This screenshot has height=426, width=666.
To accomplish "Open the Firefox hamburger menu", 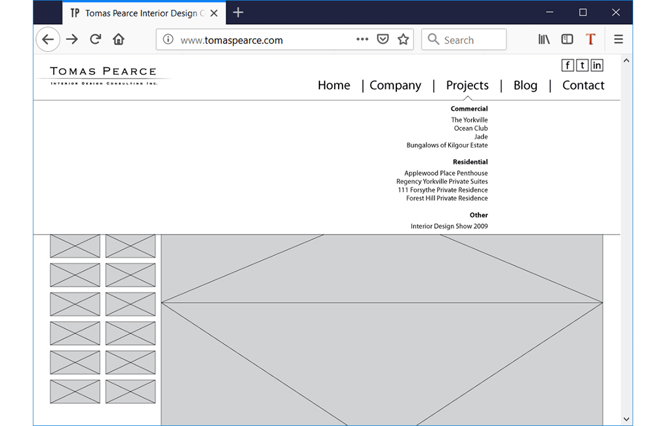I will pyautogui.click(x=618, y=39).
